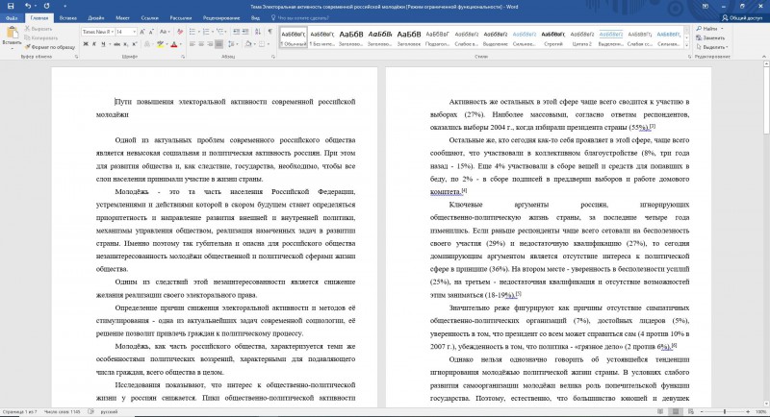The height and width of the screenshot is (417, 770).
Task: Increase paragraph indent icon
Action: pyautogui.click(x=245, y=32)
